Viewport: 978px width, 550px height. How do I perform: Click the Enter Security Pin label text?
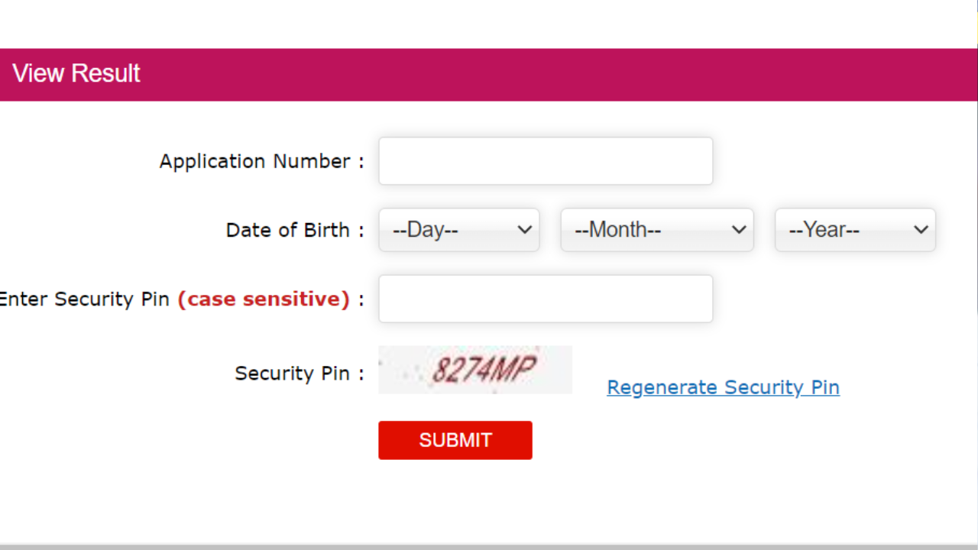pyautogui.click(x=86, y=299)
